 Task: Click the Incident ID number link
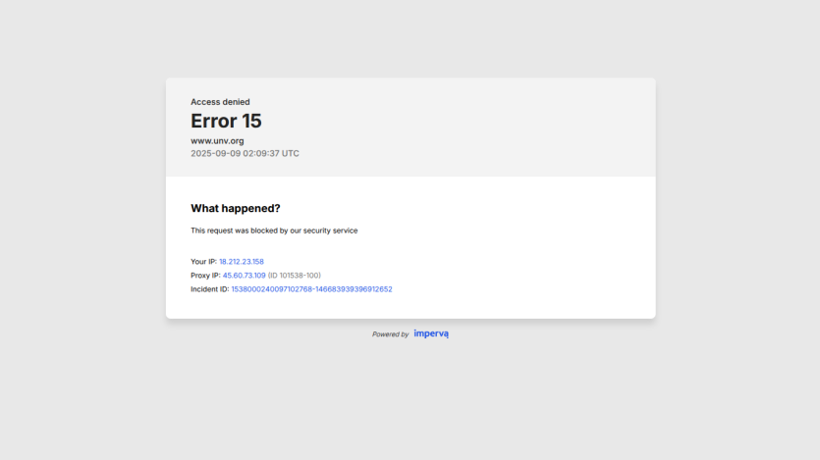pos(311,289)
